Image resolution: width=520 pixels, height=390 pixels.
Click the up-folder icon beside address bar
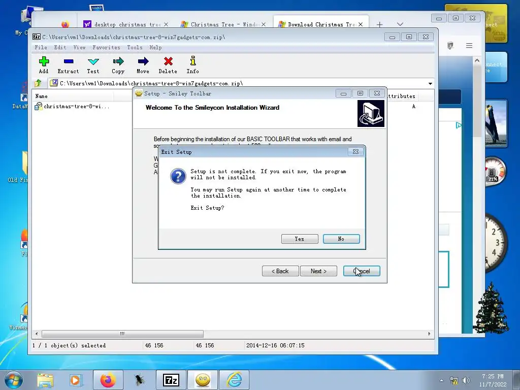(x=38, y=83)
